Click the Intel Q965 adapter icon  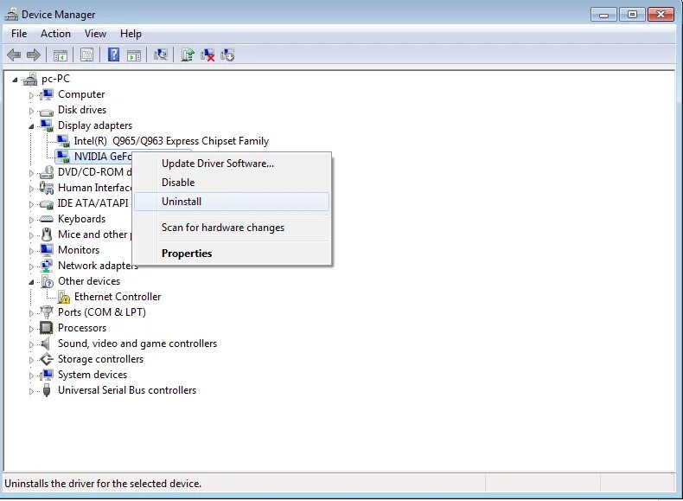click(x=63, y=141)
